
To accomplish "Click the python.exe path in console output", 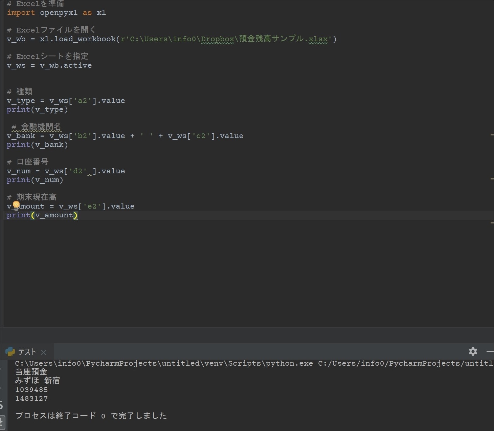I will (164, 363).
